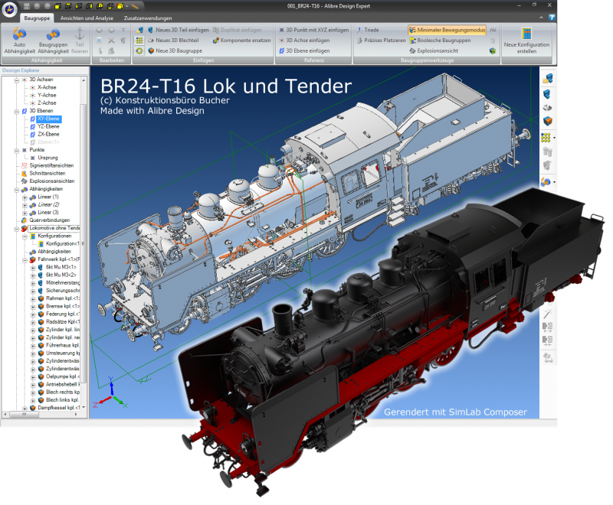Screen dimensions: 613x505
Task: Click Schnittansichten in tree
Action: point(48,173)
